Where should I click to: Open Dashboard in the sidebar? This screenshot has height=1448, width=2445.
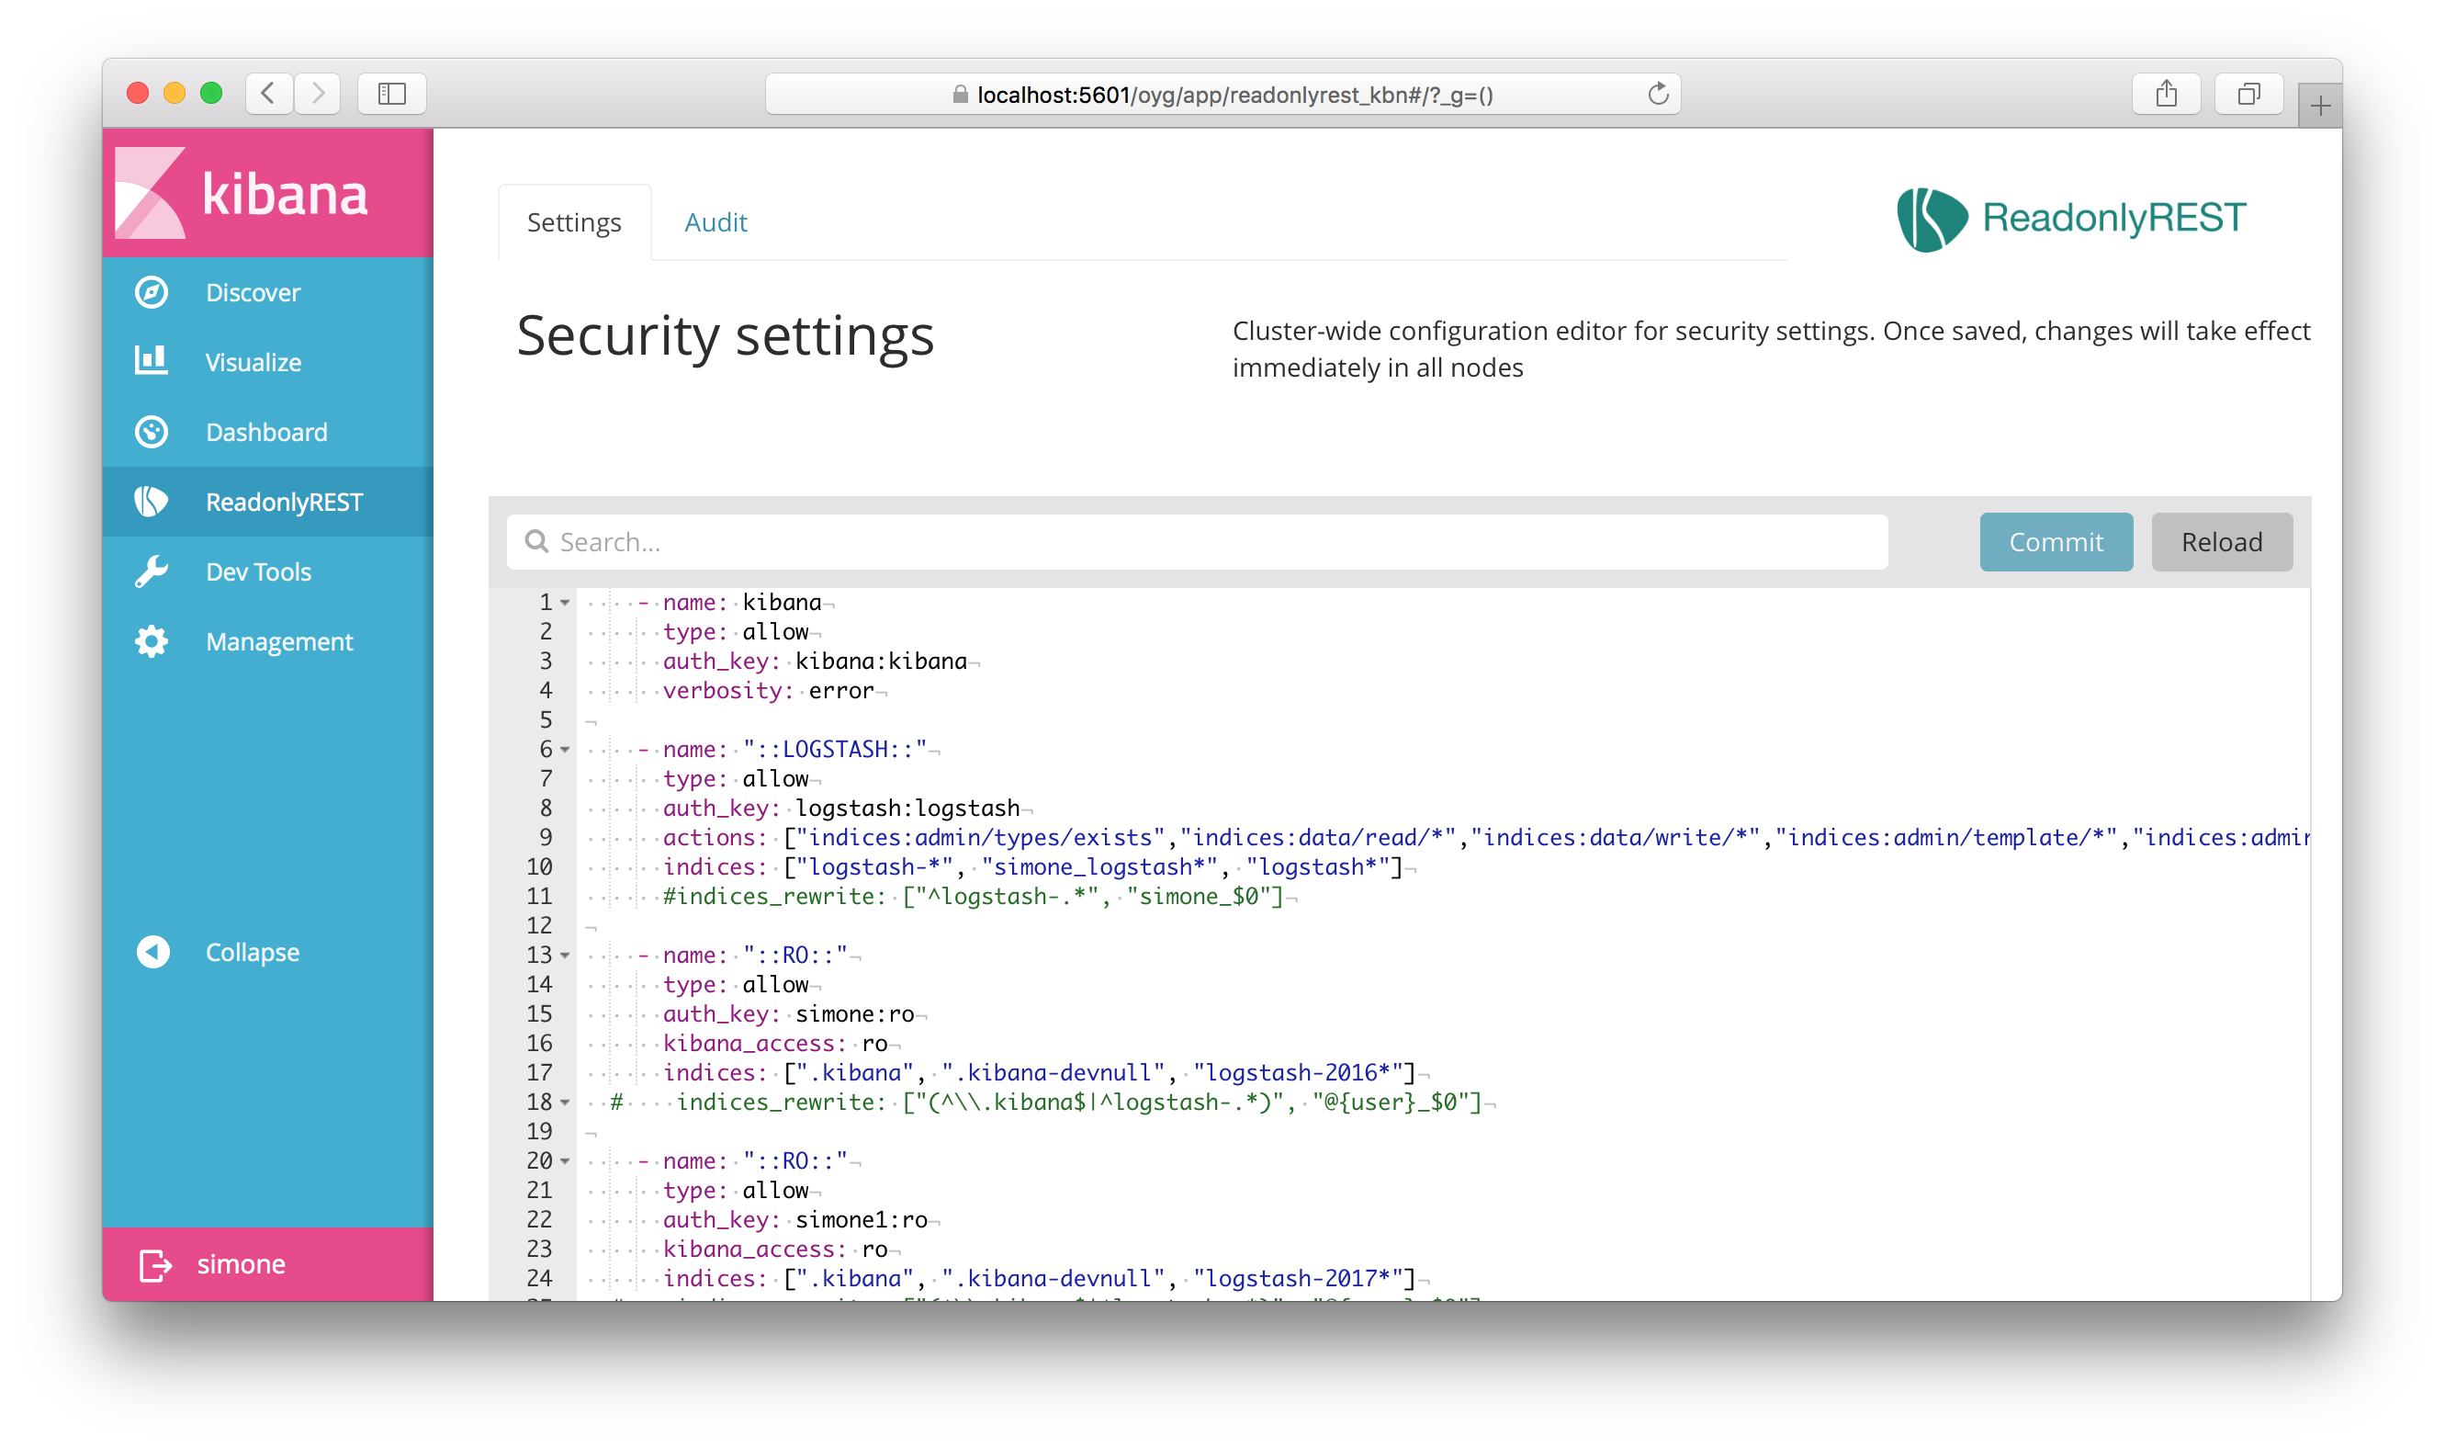[266, 432]
